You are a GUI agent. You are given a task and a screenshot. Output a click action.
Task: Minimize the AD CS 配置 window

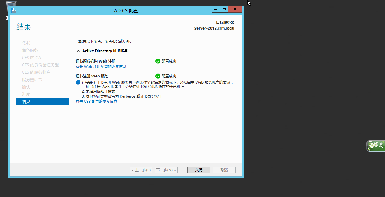(x=216, y=9)
